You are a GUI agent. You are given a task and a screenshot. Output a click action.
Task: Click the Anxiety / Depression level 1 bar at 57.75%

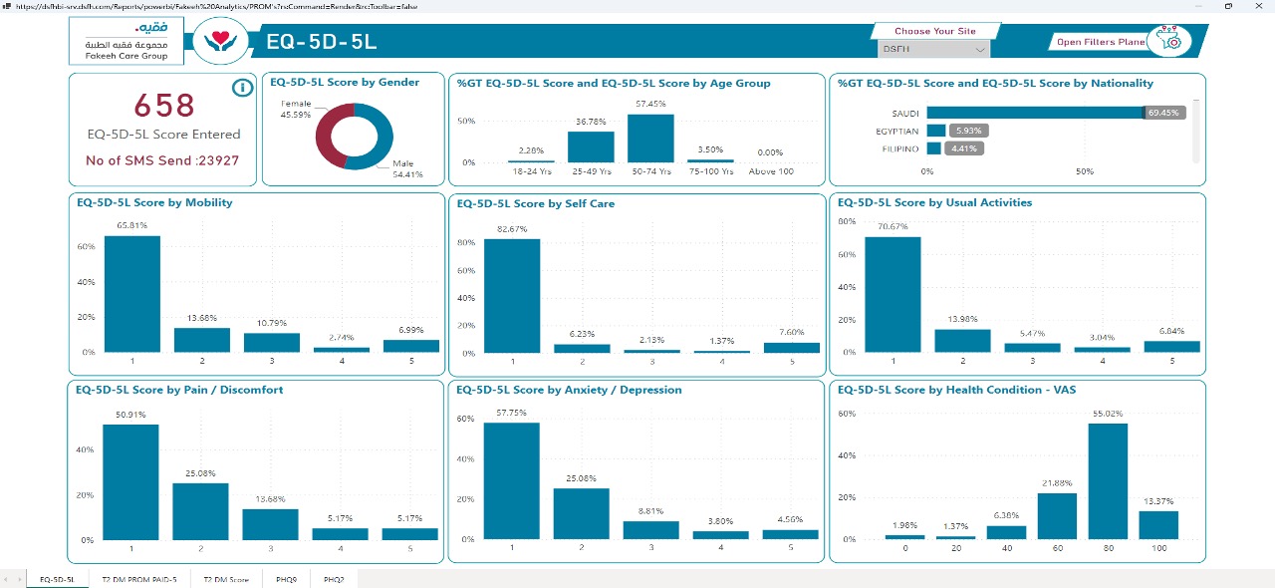click(512, 481)
